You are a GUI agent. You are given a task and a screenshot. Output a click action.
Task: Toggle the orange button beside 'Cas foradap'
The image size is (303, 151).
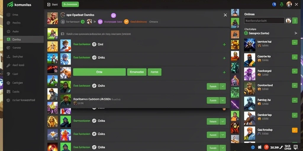coord(295,130)
